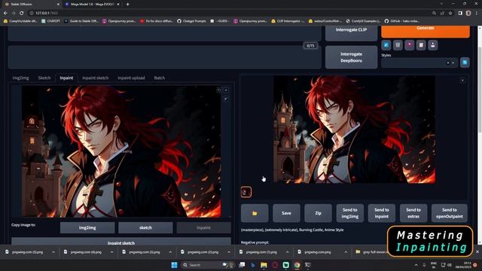Switch to the img2img tab
This screenshot has width=482, height=271.
(x=20, y=78)
